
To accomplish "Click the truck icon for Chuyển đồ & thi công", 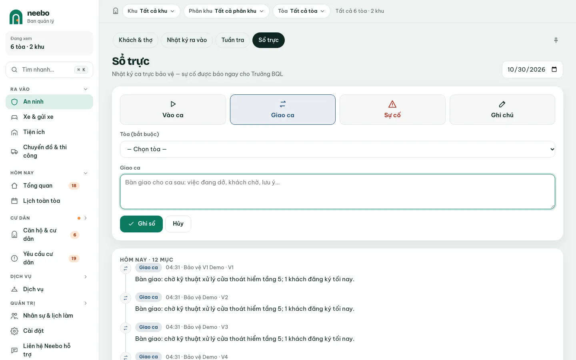I will [14, 152].
